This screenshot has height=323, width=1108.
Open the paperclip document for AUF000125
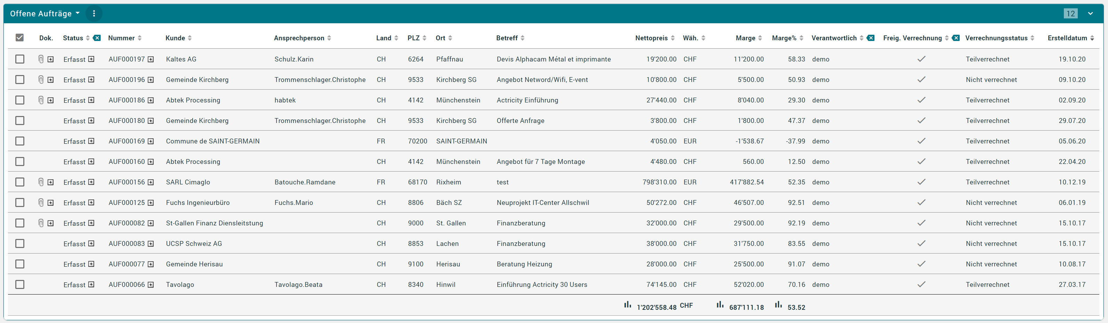coord(41,203)
